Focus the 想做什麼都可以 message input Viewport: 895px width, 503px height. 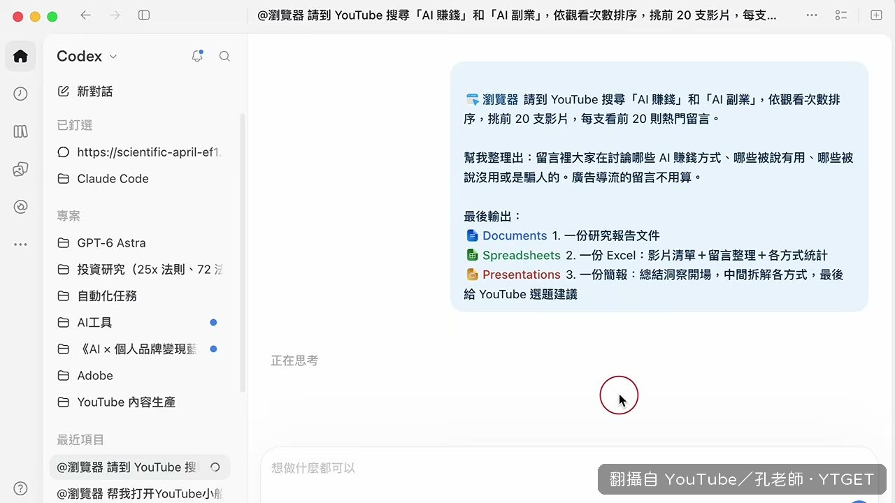pyautogui.click(x=568, y=468)
